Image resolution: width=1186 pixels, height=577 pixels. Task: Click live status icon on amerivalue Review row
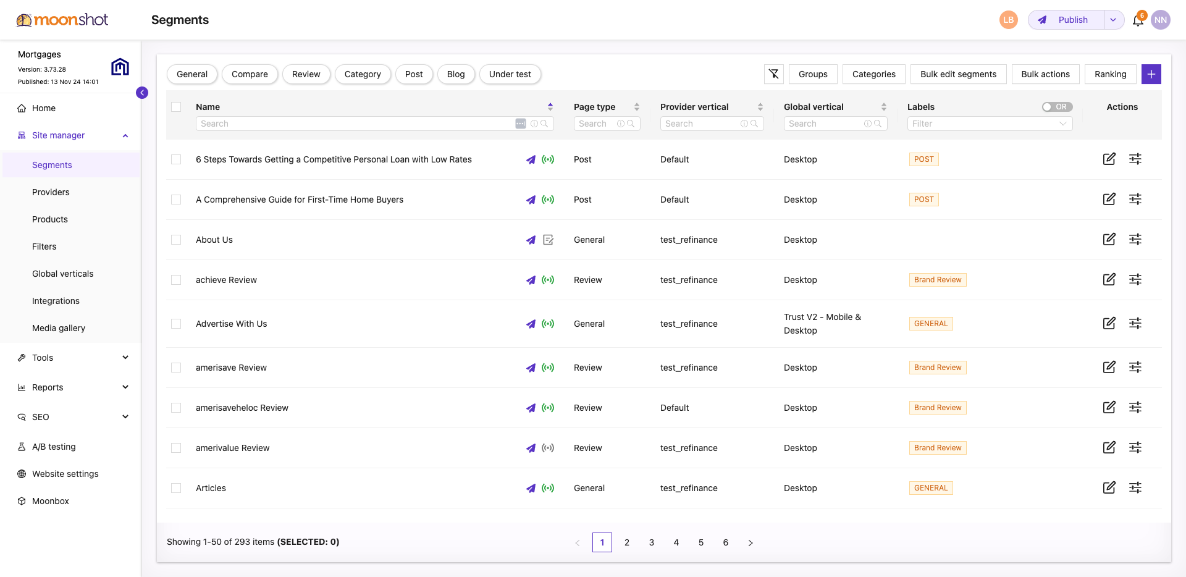[548, 448]
